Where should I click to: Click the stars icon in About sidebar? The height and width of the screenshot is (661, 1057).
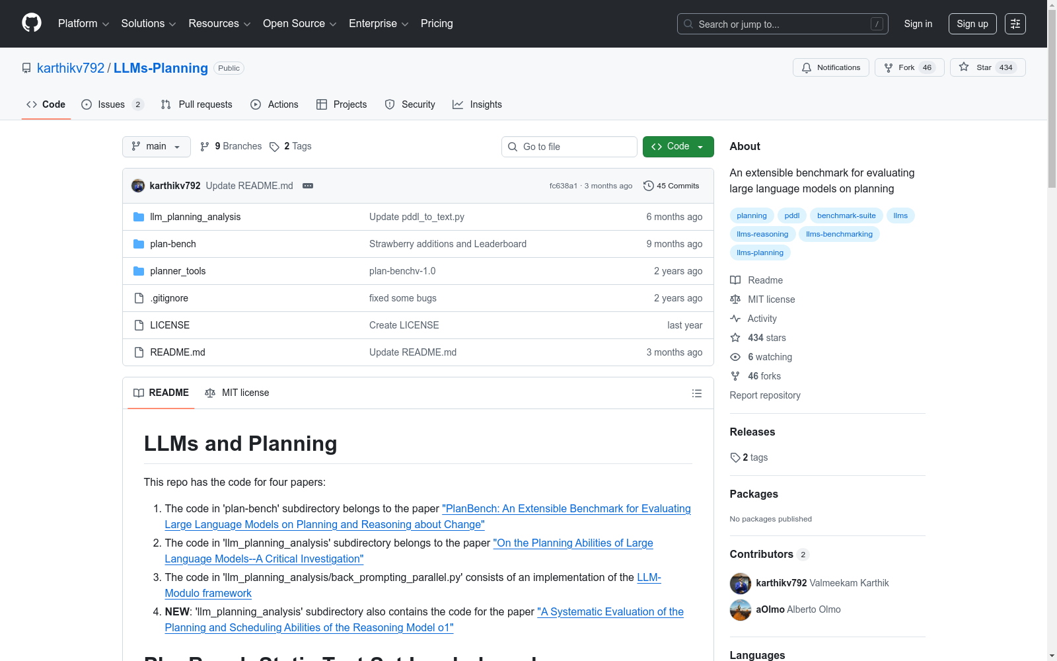[735, 338]
